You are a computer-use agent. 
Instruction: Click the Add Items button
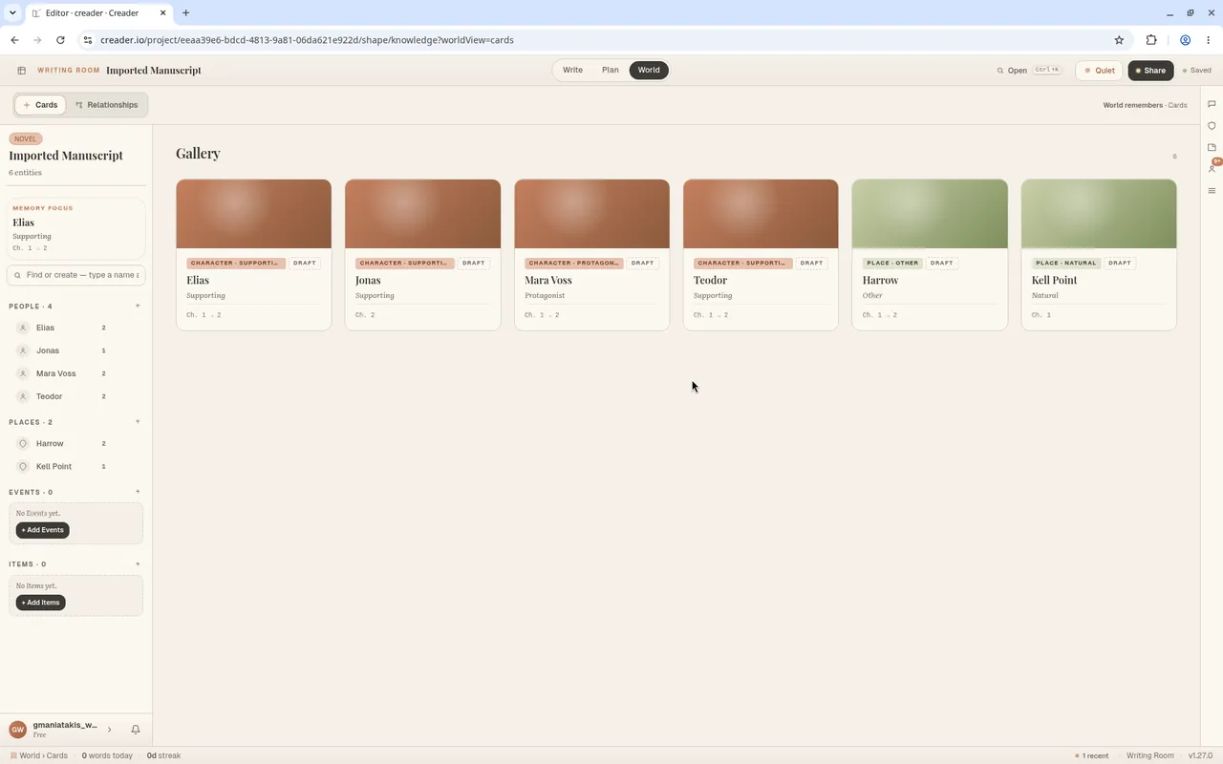(40, 603)
